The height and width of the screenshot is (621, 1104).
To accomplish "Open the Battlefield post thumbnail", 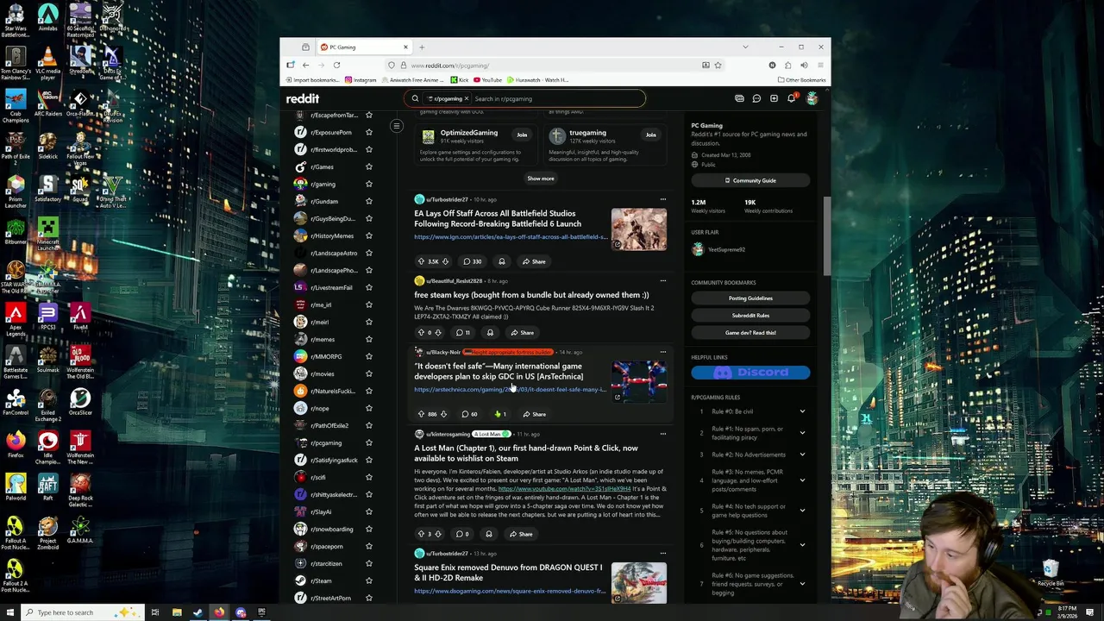I will pos(639,229).
